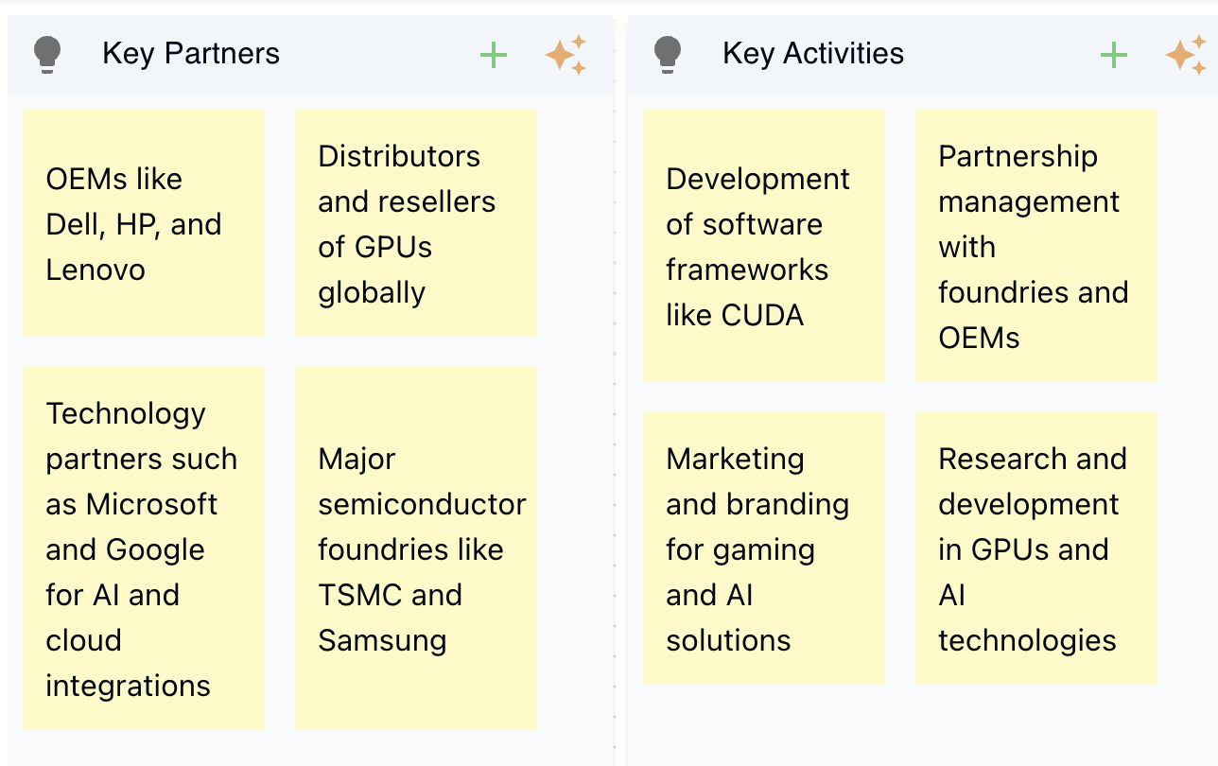This screenshot has height=766, width=1218.
Task: Select the Marketing and branding note
Action: (764, 548)
